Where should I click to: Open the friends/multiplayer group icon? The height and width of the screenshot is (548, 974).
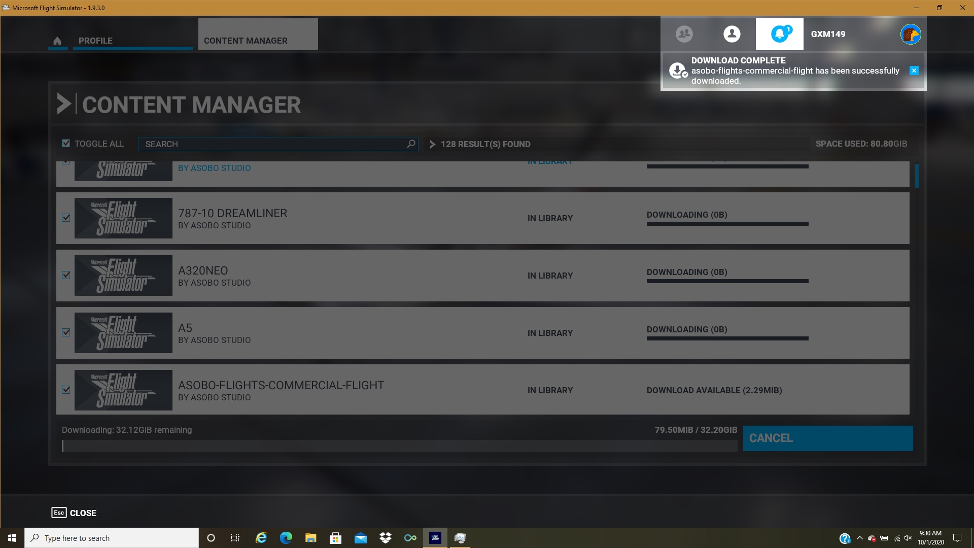(684, 34)
